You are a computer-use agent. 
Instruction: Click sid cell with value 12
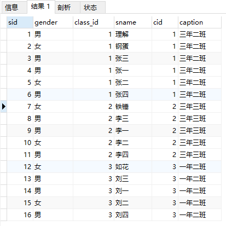pos(20,166)
